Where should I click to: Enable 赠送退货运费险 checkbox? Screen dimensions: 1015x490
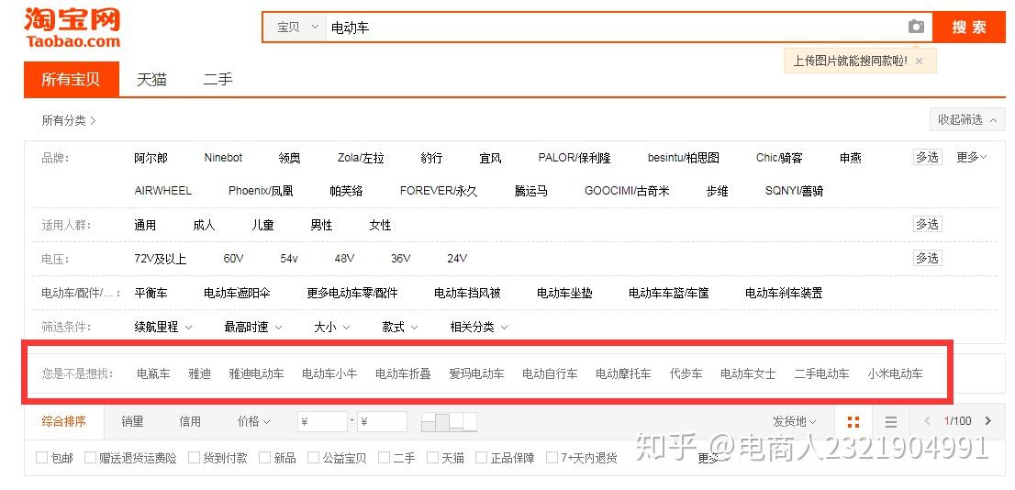pyautogui.click(x=90, y=458)
